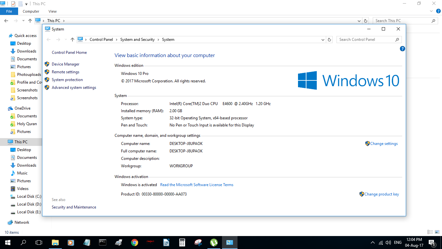Click Change settings for computer name

point(384,144)
